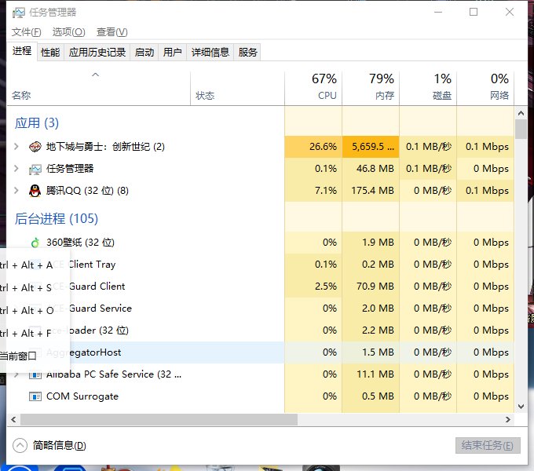The width and height of the screenshot is (534, 471).
Task: Click the vertical scrollbar down arrow
Action: pyautogui.click(x=521, y=407)
